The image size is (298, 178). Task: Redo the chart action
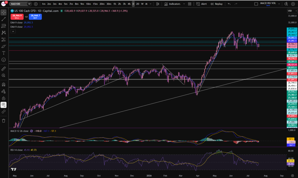[236, 4]
